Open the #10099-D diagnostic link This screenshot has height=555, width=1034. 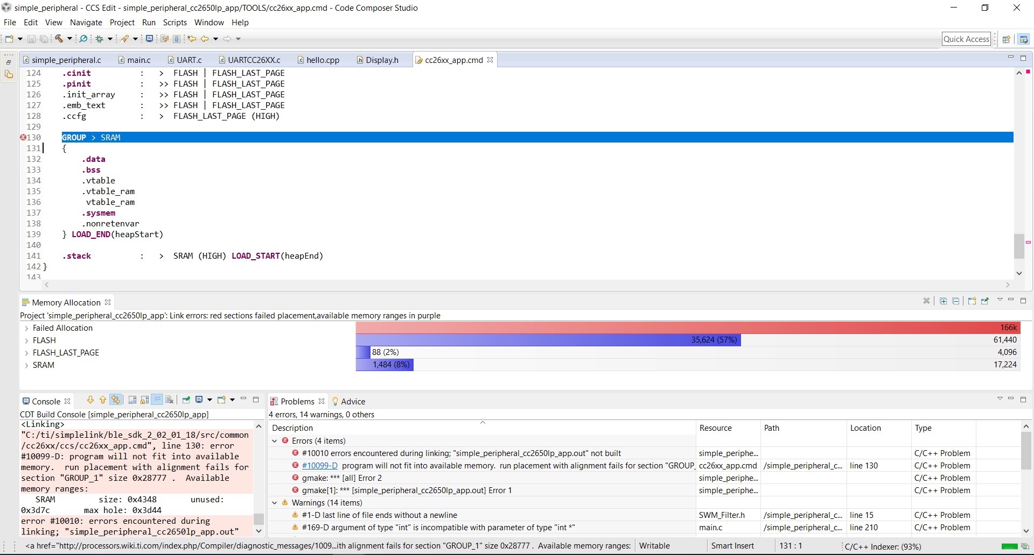pos(320,466)
